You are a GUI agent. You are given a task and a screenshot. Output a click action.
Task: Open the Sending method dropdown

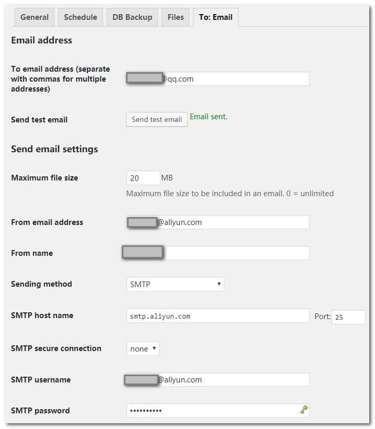[x=175, y=284]
